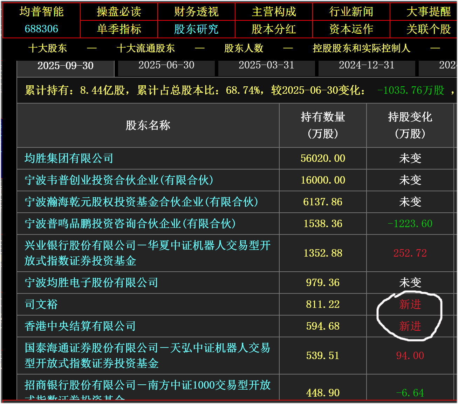Click the -1035.76万股 summary change value

point(411,90)
